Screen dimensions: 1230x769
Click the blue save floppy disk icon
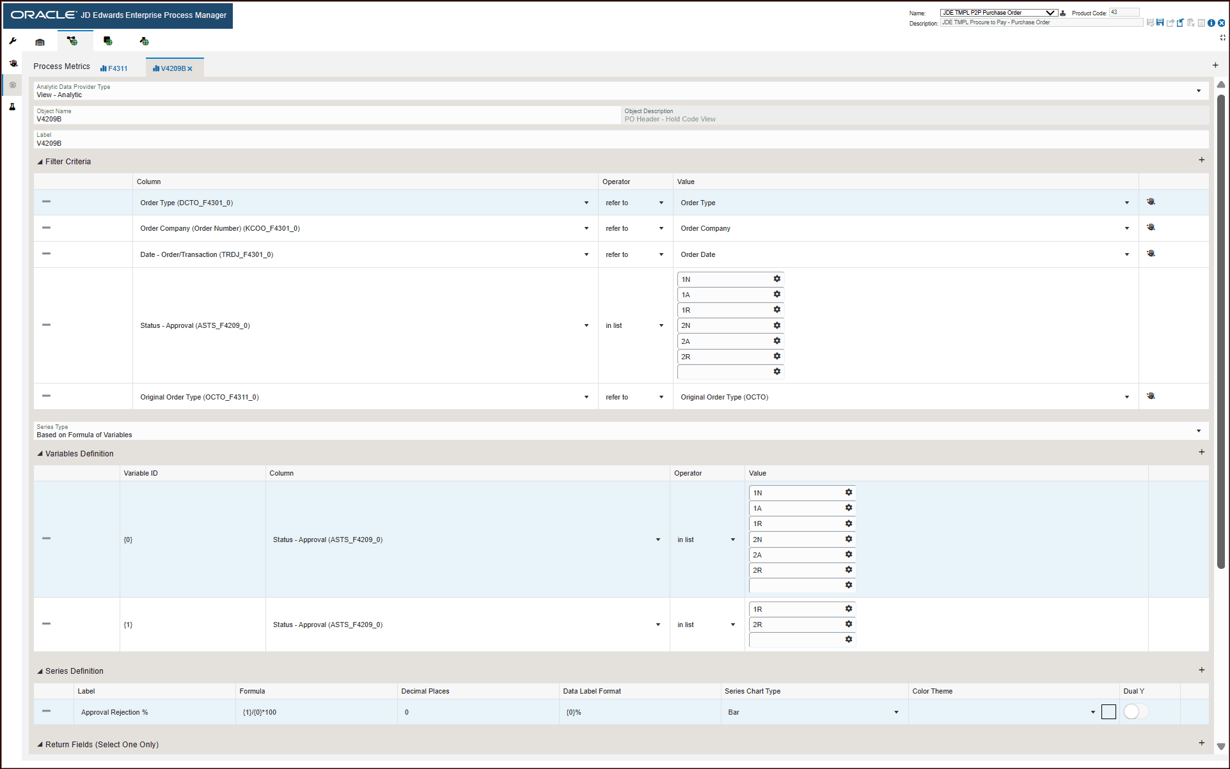click(1160, 23)
